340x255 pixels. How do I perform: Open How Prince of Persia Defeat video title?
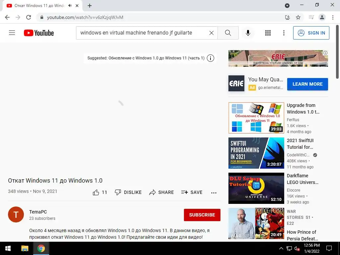coord(302,235)
